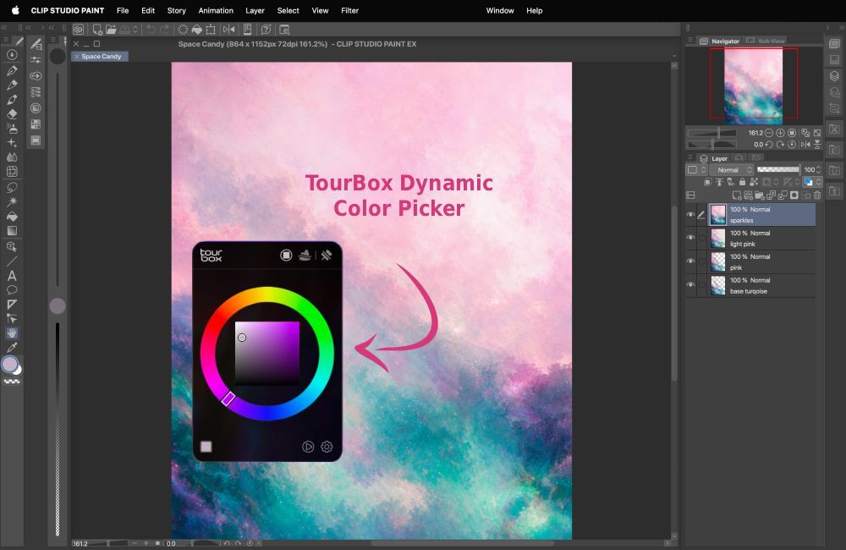The height and width of the screenshot is (550, 846).
Task: Zoom in using Navigator plus icon
Action: point(780,133)
